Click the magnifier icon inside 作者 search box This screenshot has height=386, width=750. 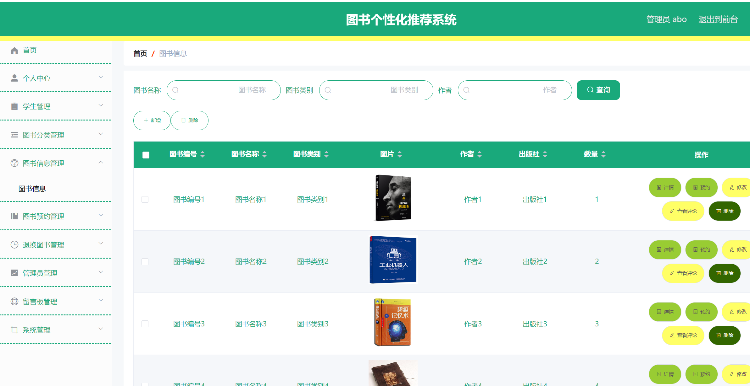(x=466, y=90)
